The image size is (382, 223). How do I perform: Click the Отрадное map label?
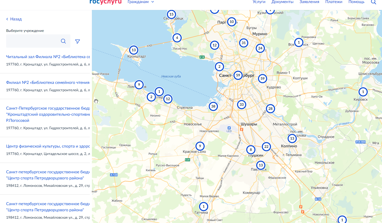point(326,137)
